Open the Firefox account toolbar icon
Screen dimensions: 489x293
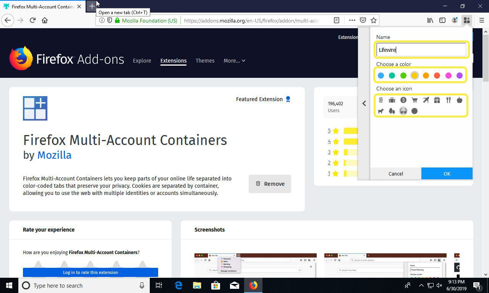455,20
